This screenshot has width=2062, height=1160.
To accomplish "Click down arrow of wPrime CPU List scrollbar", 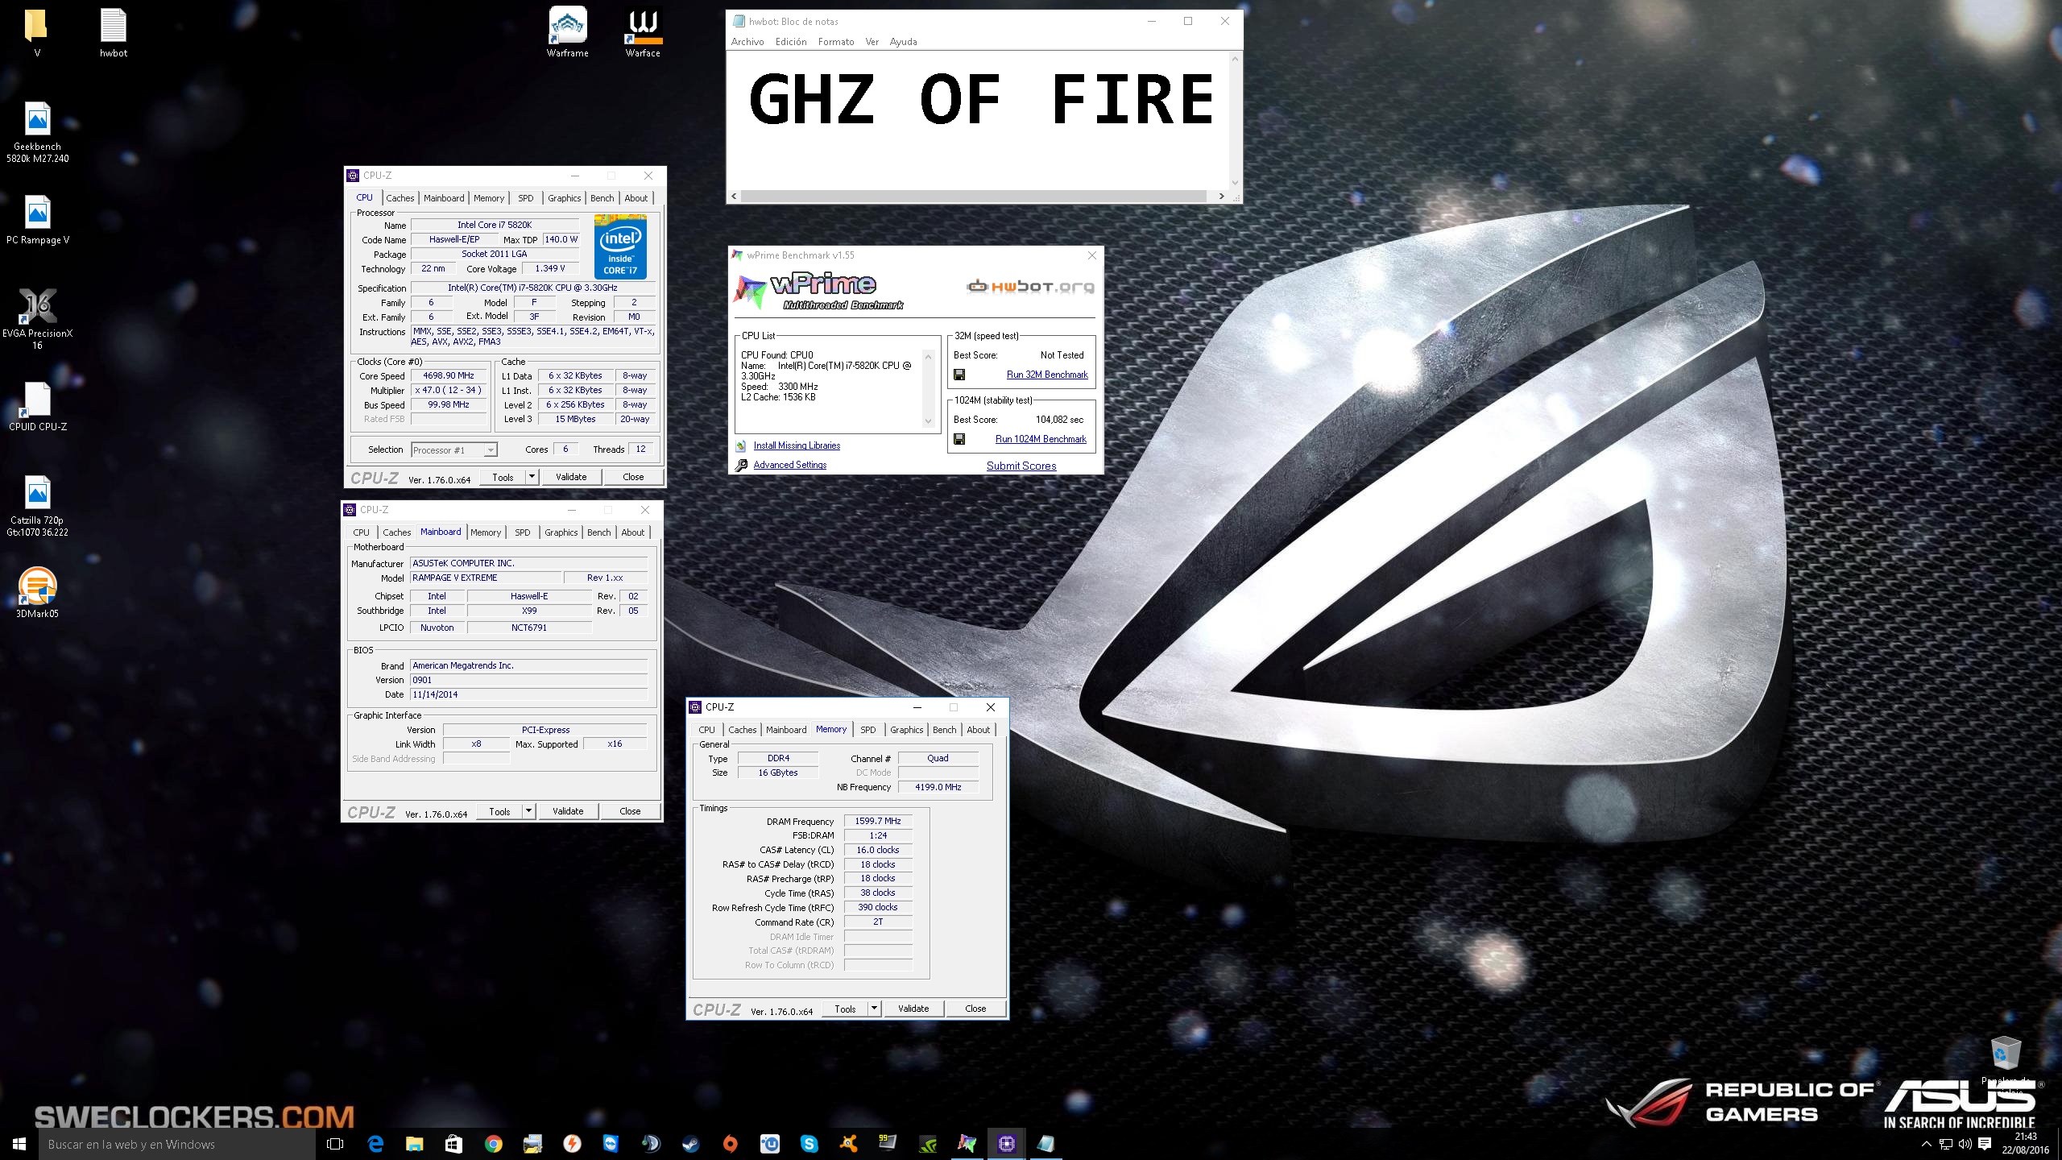I will click(928, 421).
